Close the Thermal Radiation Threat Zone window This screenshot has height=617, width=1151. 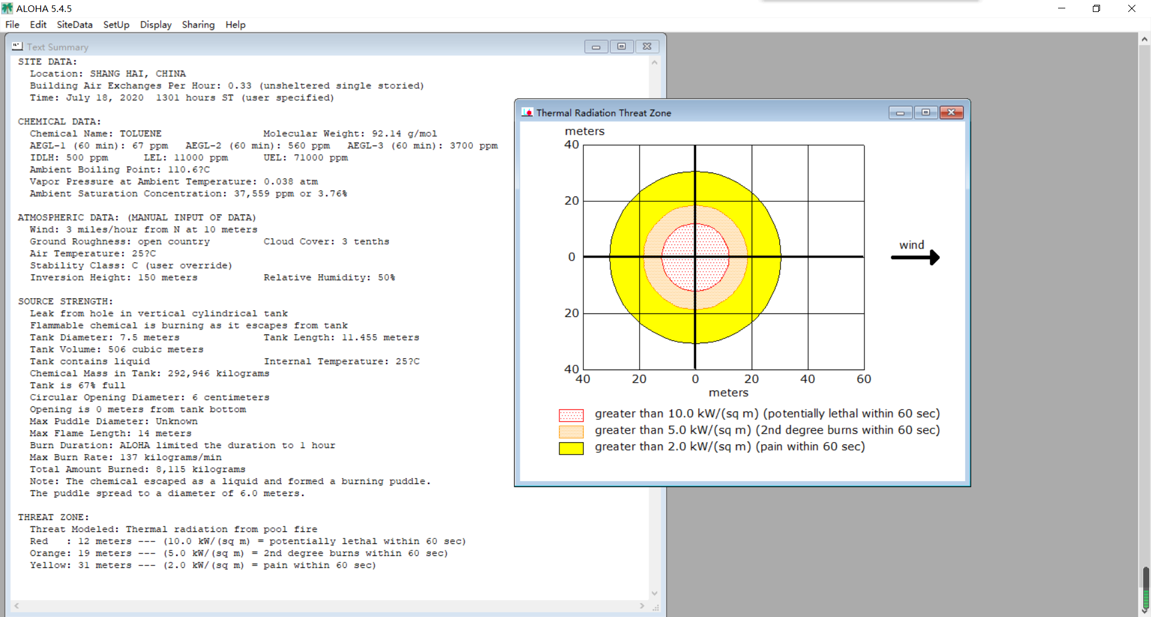point(951,113)
